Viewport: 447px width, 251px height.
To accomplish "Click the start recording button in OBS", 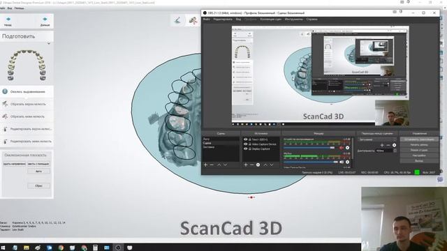I will 419,145.
